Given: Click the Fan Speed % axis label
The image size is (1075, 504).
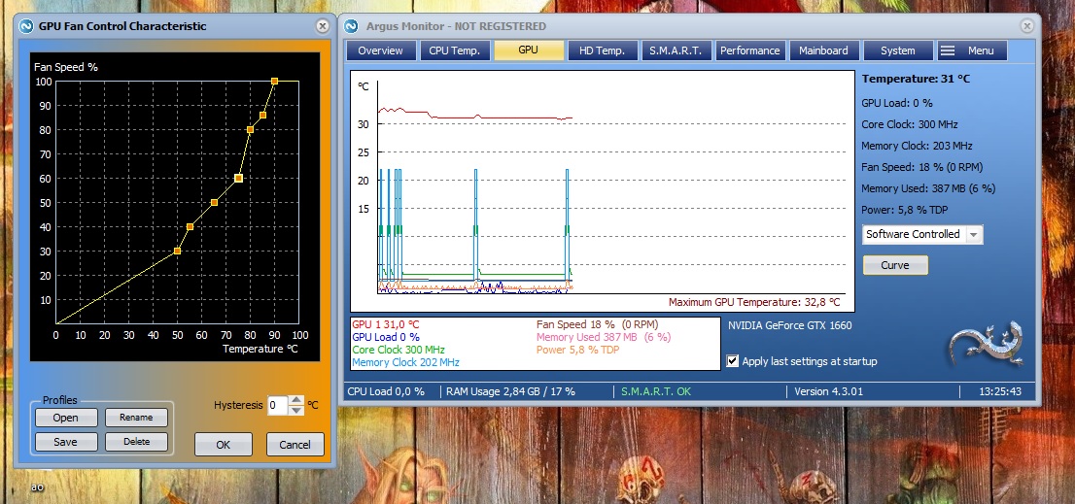Looking at the screenshot, I should tap(66, 67).
